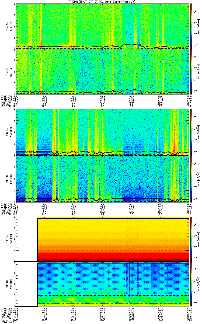The image size is (202, 324).
Task: Click the 'THE B∥ freq [Hz]' axis label
Action: (9, 284)
